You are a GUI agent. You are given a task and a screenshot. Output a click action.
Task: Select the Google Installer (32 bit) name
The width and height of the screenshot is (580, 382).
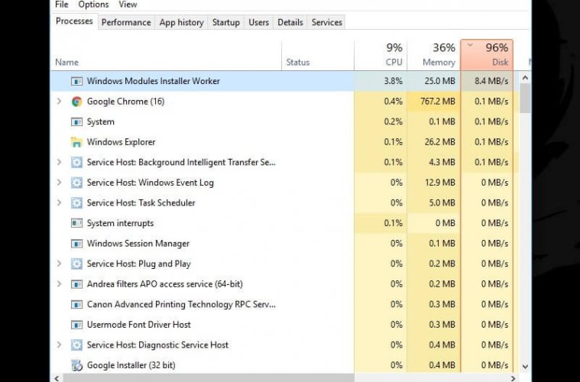(131, 365)
